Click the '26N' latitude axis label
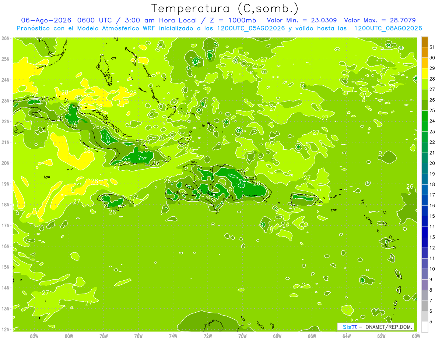Screen dimensions: 442x341 pyautogui.click(x=6, y=38)
